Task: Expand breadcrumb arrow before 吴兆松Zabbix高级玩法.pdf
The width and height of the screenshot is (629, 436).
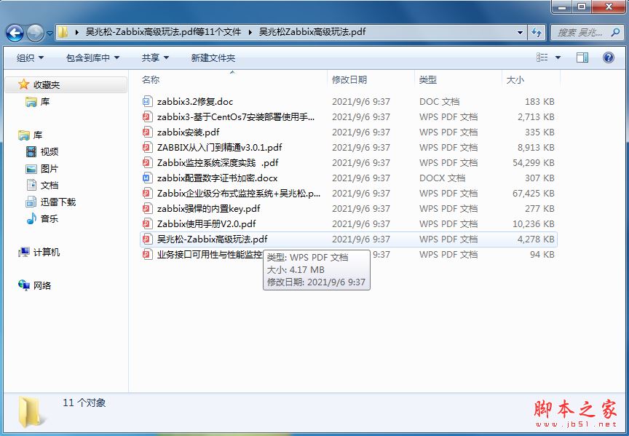Action: click(x=250, y=32)
